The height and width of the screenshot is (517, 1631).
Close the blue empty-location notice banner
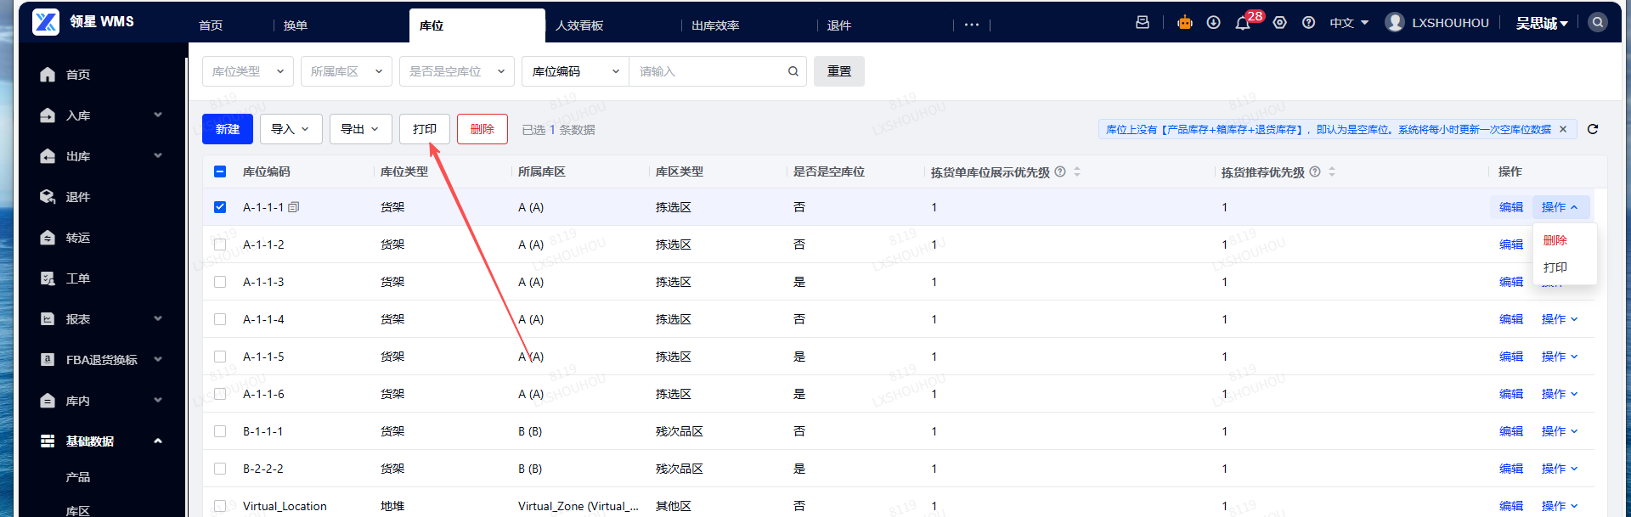(x=1563, y=129)
